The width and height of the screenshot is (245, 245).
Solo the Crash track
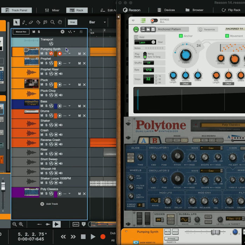46,135
